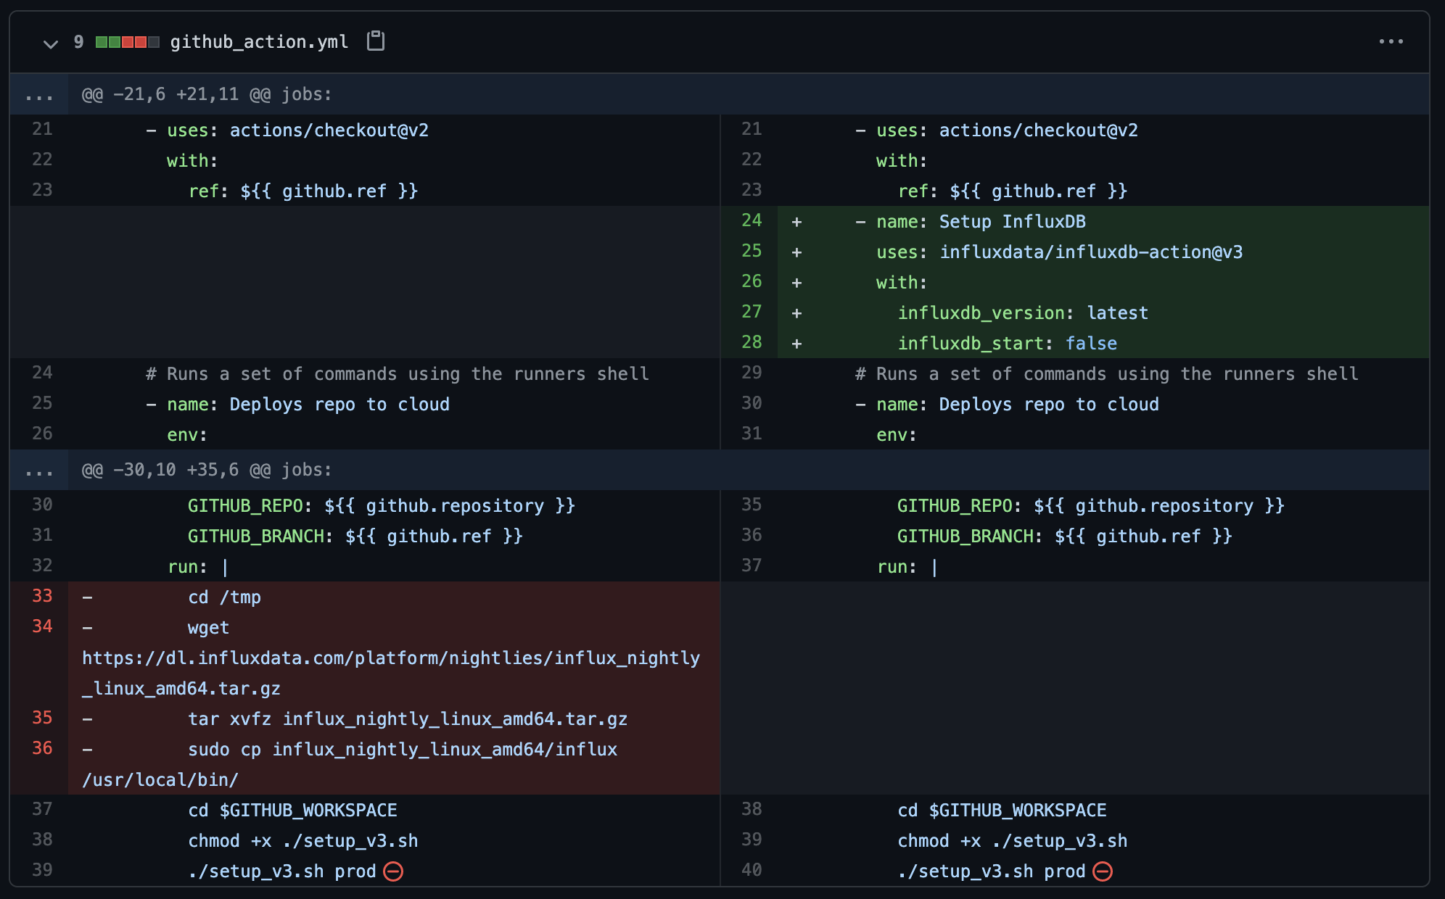Click the diff stat squares showing 9 changes
The image size is (1445, 899).
126,42
